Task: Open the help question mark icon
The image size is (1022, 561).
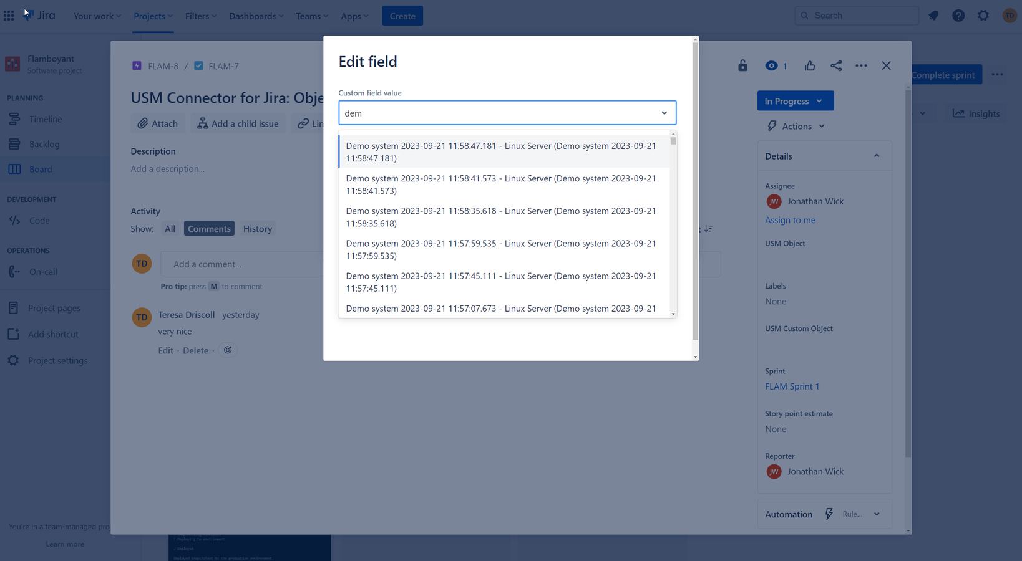Action: tap(958, 16)
